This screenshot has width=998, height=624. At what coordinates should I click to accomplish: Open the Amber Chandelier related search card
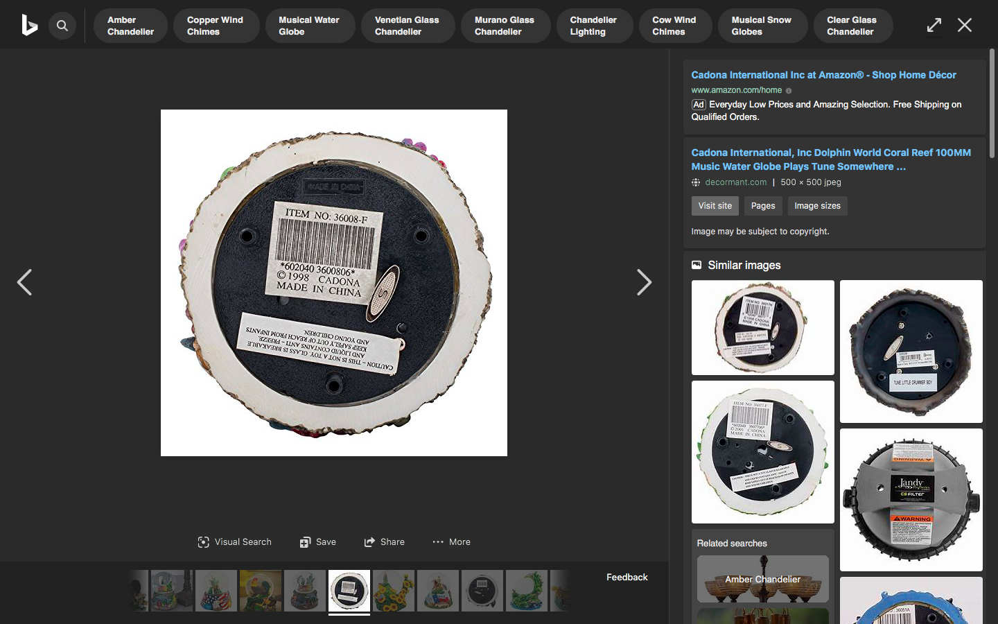point(763,579)
